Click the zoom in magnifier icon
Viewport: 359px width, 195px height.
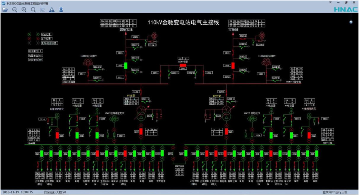click(x=24, y=9)
